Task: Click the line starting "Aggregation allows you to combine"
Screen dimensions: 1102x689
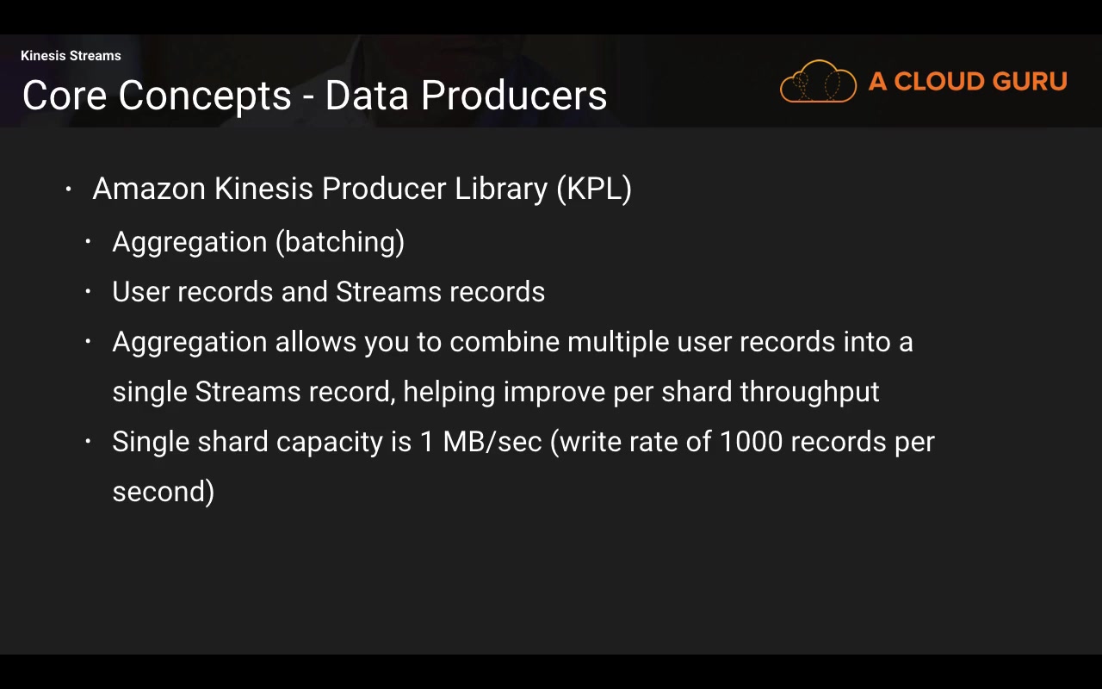Action: point(512,342)
